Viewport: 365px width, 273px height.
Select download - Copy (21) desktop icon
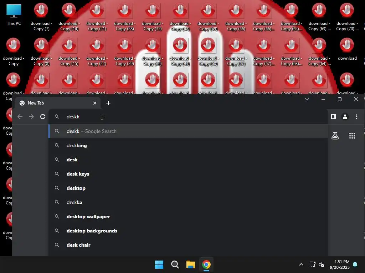(97, 17)
